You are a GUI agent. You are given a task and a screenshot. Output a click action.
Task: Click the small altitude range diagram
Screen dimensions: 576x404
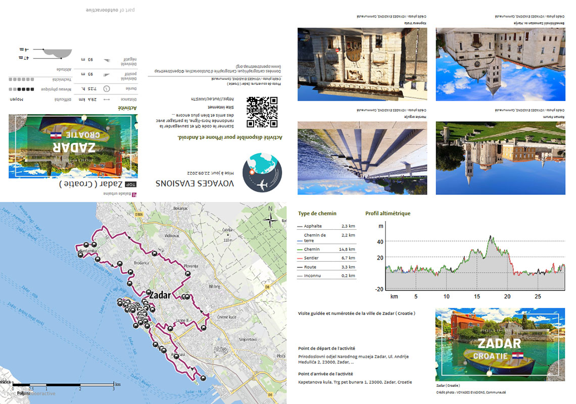[x=53, y=54]
